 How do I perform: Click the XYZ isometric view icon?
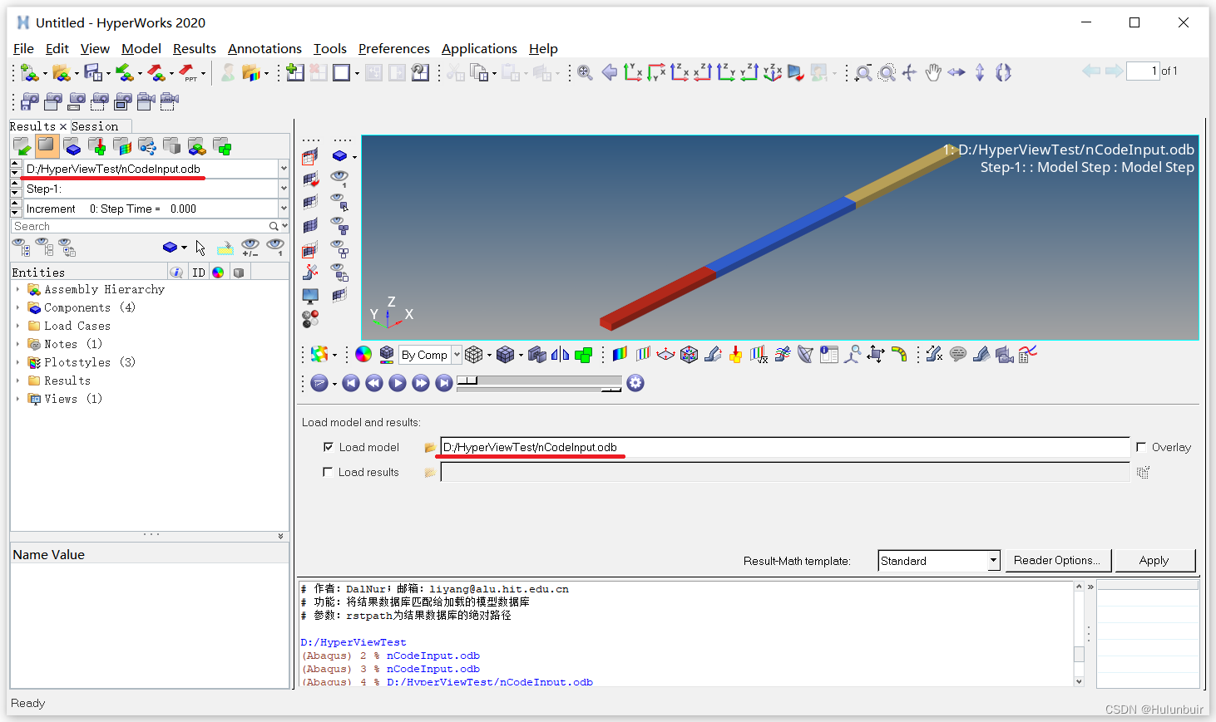pyautogui.click(x=773, y=73)
